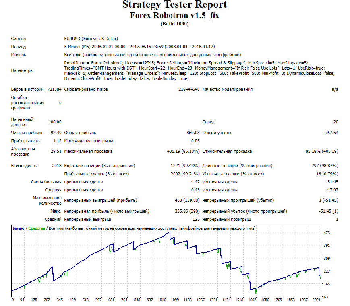Image resolution: width=350 pixels, height=306 pixels.
Task: Click the consecutive wins value '450 (139.88)'
Action: tap(187, 200)
